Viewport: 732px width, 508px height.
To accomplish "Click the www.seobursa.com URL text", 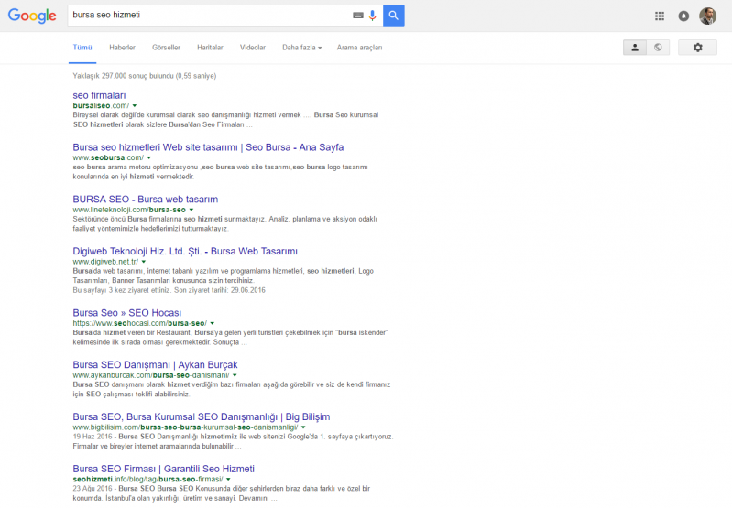I will click(108, 157).
